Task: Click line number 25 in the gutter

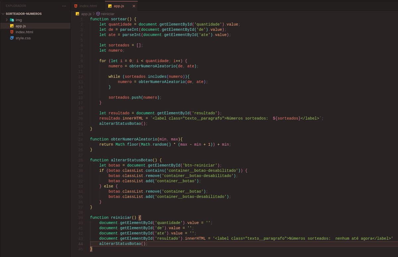Action: click(80, 144)
